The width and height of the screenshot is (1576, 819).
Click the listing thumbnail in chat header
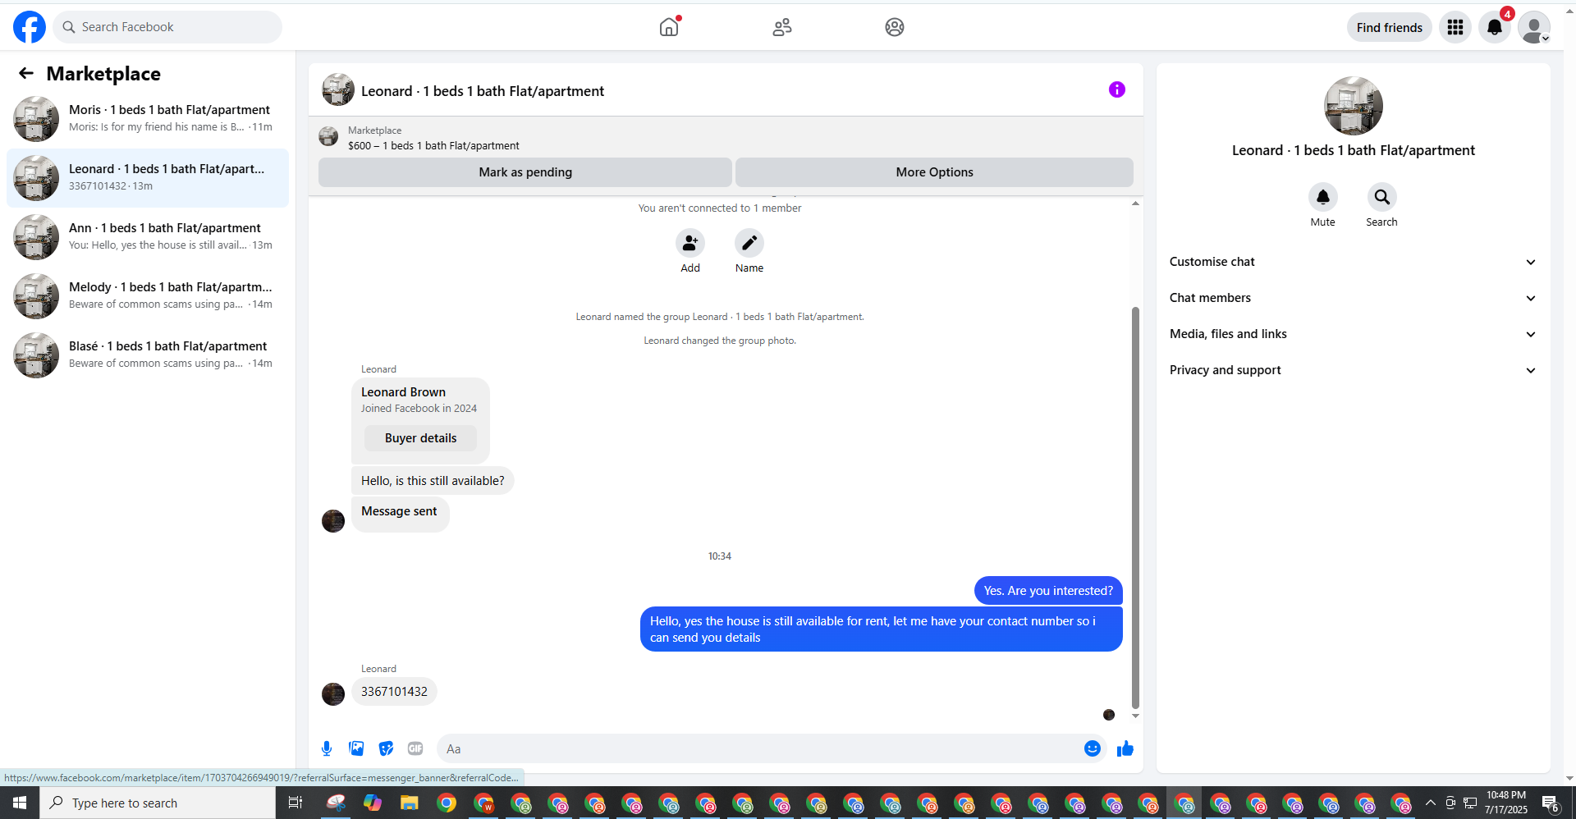(x=338, y=89)
